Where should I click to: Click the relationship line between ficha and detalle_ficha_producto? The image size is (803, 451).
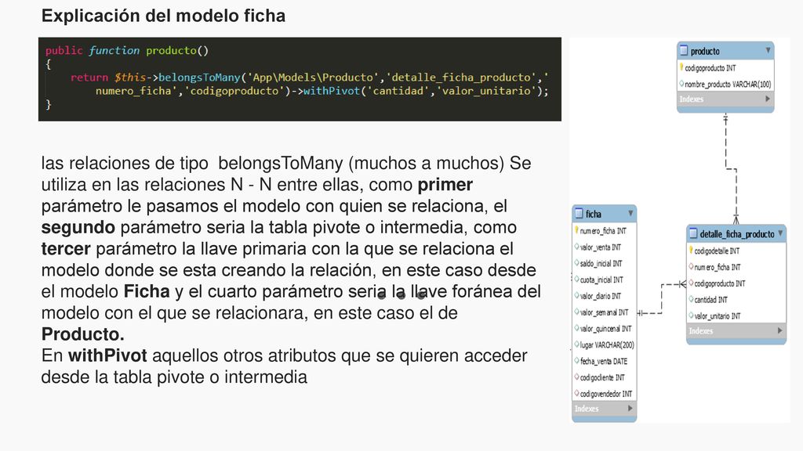pos(662,298)
